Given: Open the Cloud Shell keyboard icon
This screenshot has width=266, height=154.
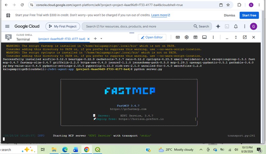Looking at the screenshot, I should click(178, 37).
